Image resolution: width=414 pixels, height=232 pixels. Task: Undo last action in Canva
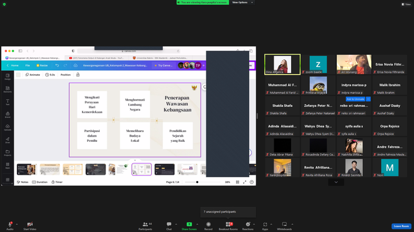point(57,66)
